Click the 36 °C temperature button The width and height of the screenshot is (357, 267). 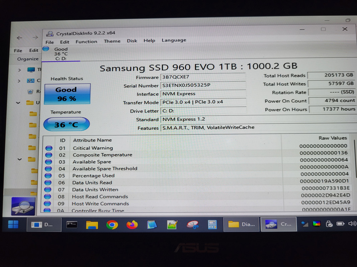(x=66, y=124)
